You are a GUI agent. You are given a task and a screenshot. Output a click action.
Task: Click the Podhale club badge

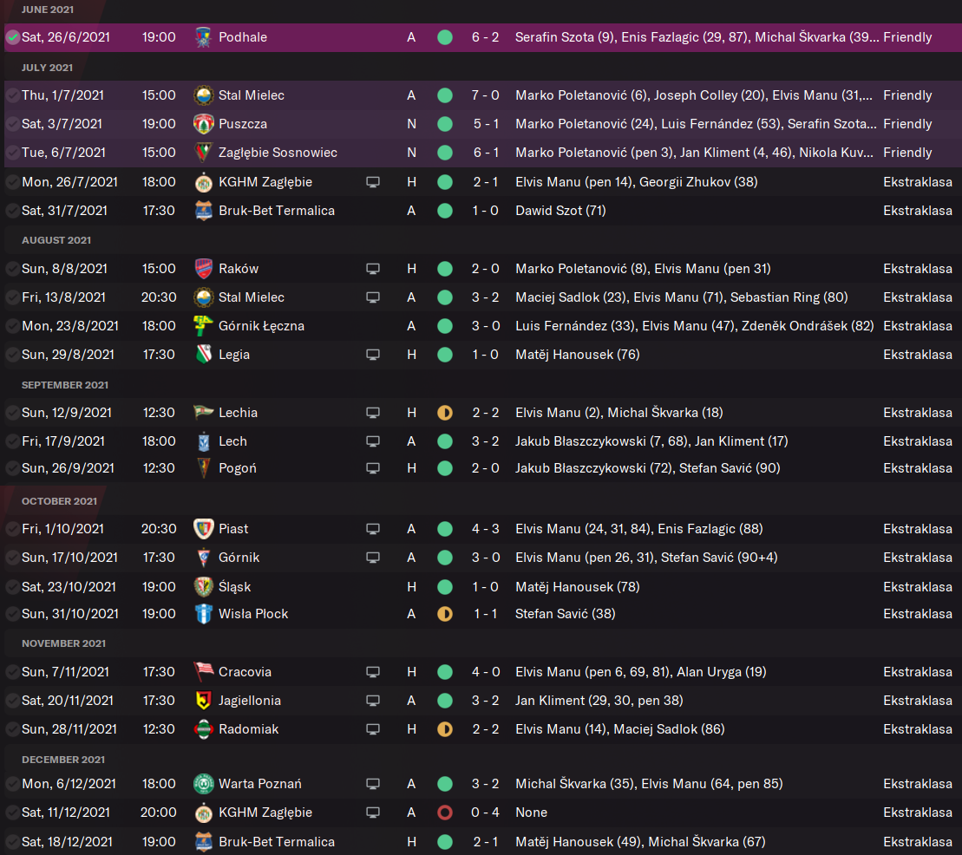[x=203, y=37]
